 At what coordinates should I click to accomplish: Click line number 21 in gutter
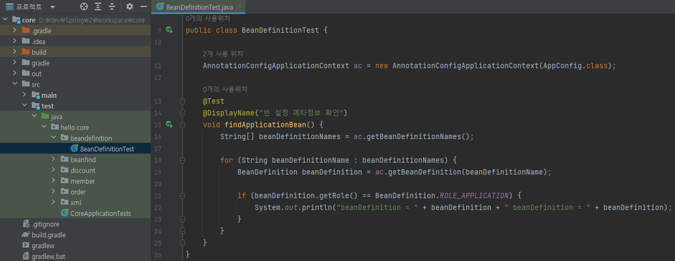[x=157, y=195]
